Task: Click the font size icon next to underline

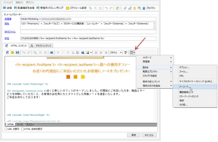Action: click(73, 52)
